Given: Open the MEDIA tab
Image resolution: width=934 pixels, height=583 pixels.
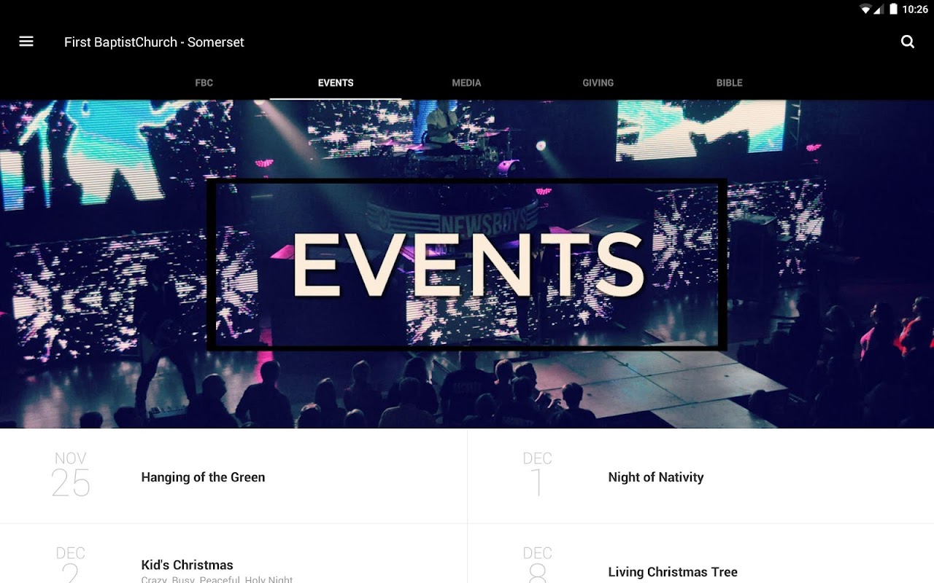Looking at the screenshot, I should coord(467,83).
